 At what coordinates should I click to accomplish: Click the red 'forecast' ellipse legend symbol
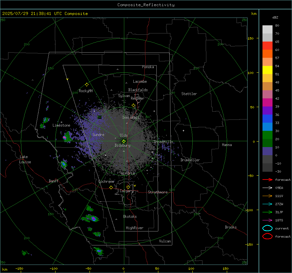coord(267,236)
